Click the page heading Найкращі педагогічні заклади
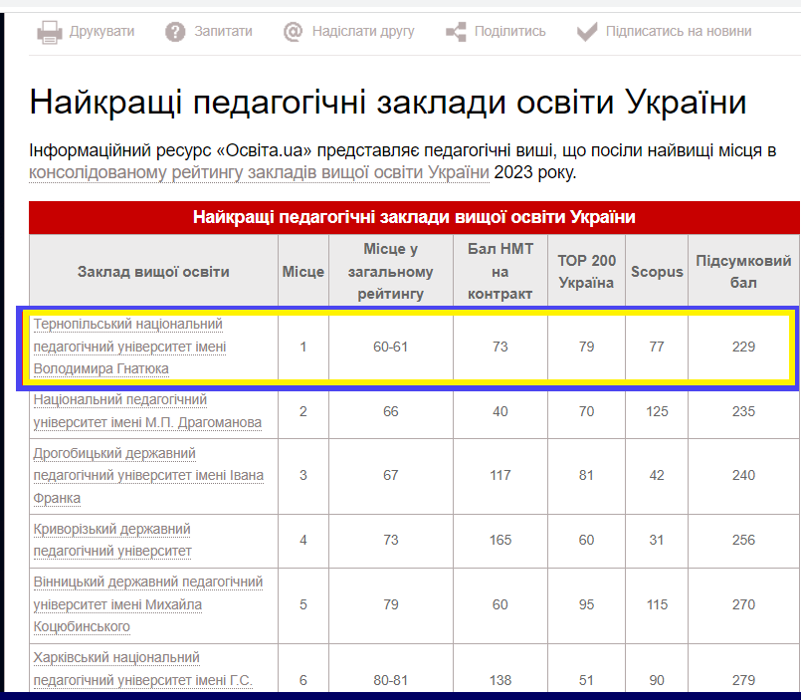 pyautogui.click(x=388, y=103)
